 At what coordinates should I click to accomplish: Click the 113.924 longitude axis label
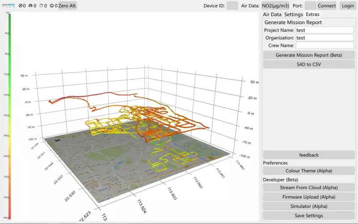point(142,206)
